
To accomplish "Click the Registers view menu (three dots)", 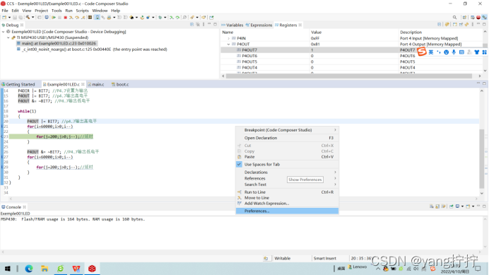I will (x=473, y=24).
